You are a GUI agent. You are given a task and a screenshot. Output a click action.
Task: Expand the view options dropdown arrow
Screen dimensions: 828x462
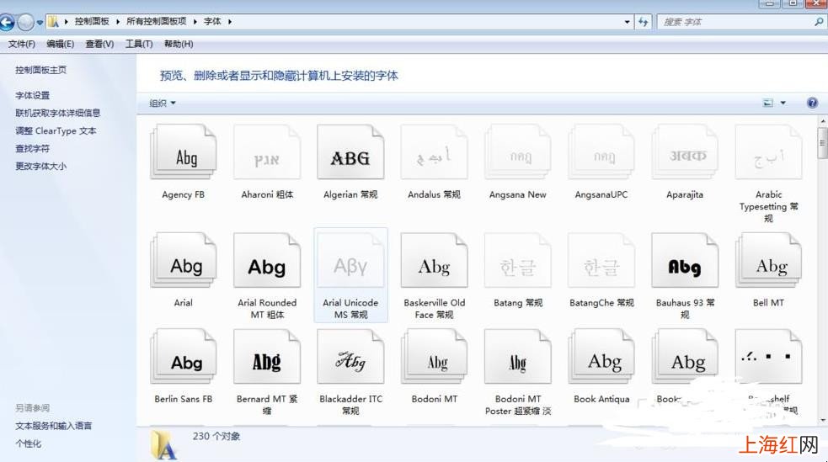click(783, 103)
